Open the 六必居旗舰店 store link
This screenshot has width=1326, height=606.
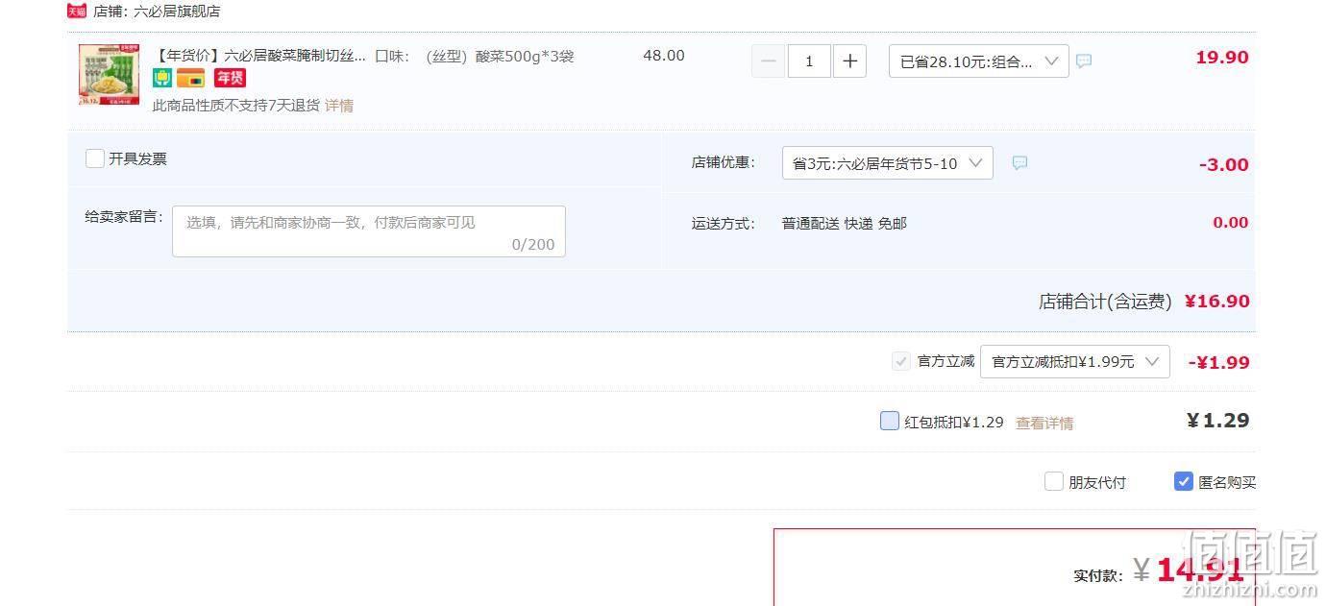click(x=177, y=12)
